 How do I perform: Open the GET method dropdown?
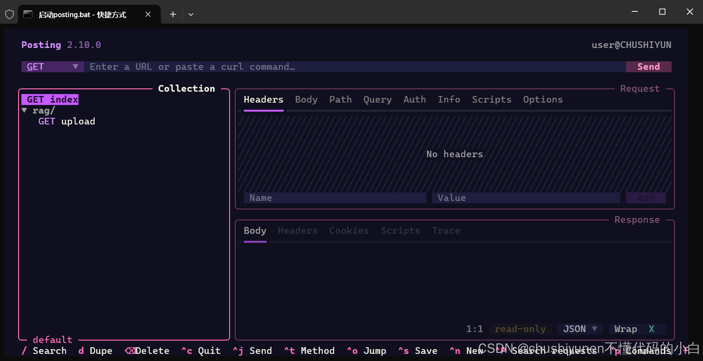(x=53, y=66)
